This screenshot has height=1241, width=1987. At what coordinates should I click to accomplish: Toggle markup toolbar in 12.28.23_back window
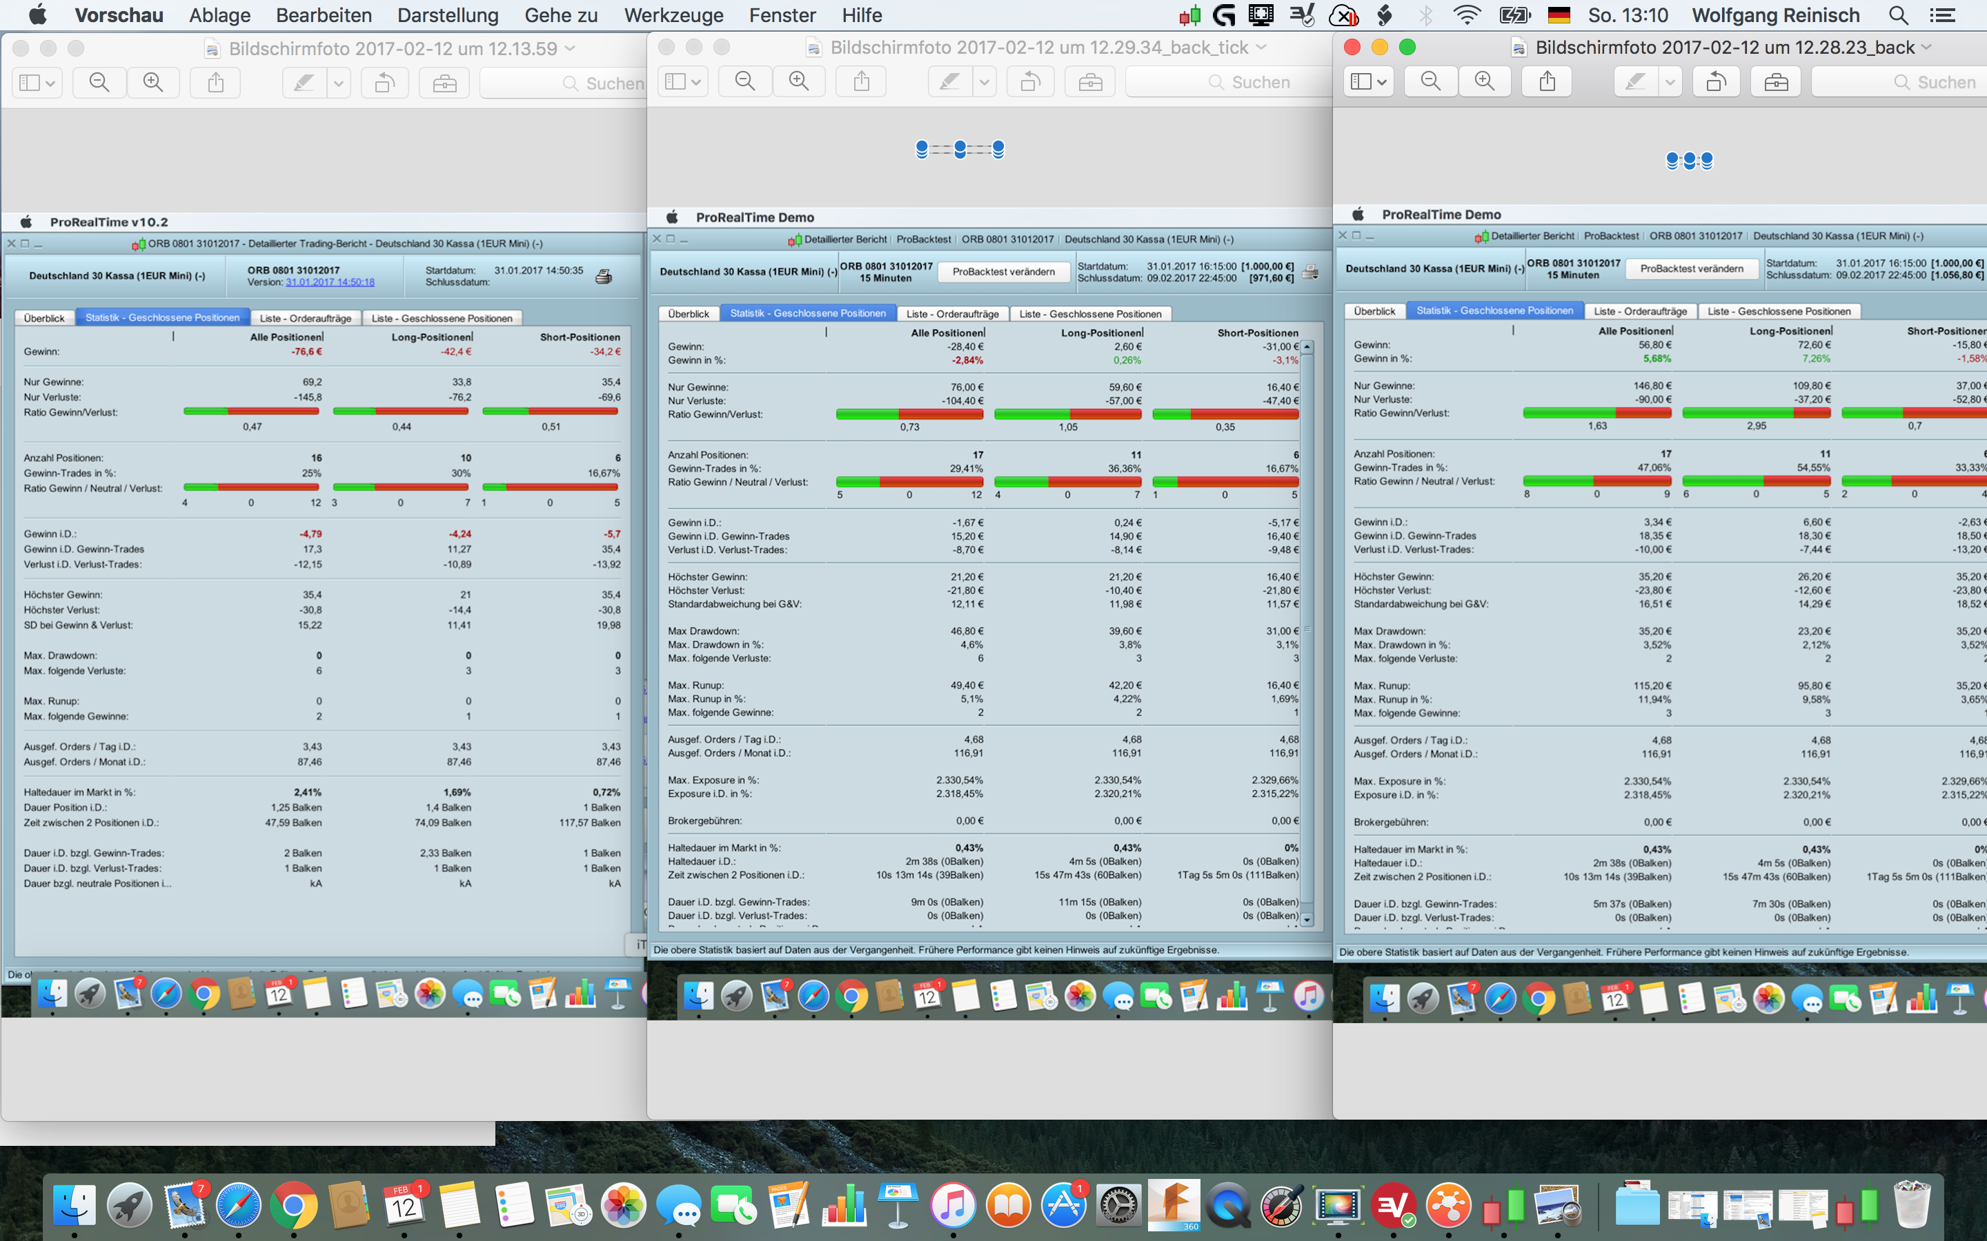pos(1776,82)
